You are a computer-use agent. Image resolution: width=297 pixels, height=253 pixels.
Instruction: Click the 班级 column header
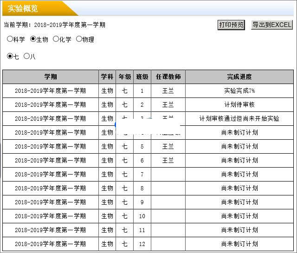tap(142, 77)
